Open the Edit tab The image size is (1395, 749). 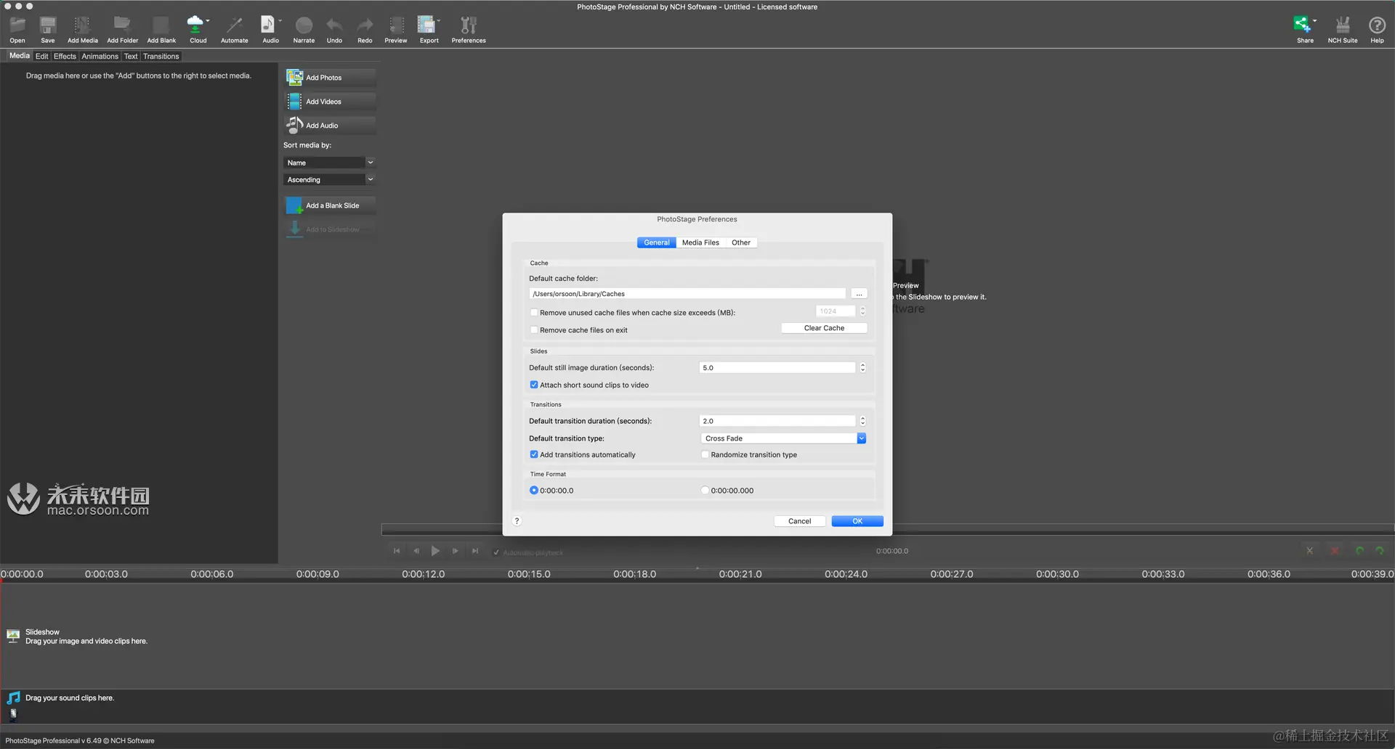click(x=42, y=56)
